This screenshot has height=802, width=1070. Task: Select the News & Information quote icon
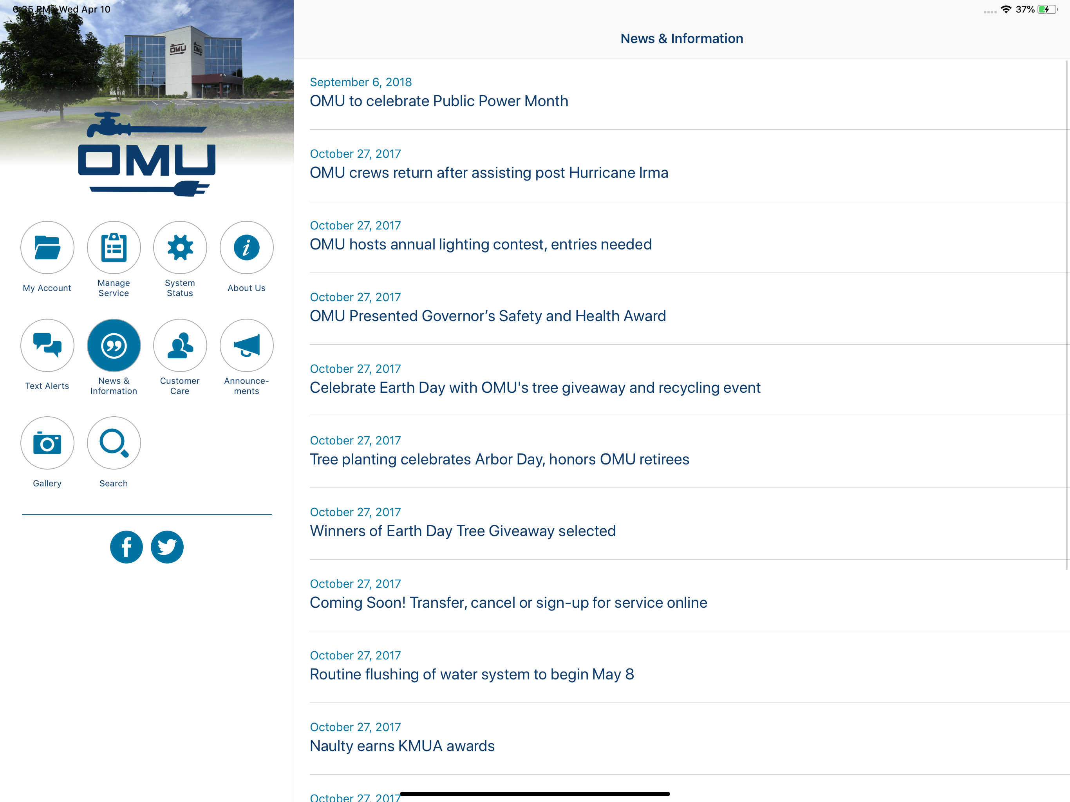click(x=114, y=345)
